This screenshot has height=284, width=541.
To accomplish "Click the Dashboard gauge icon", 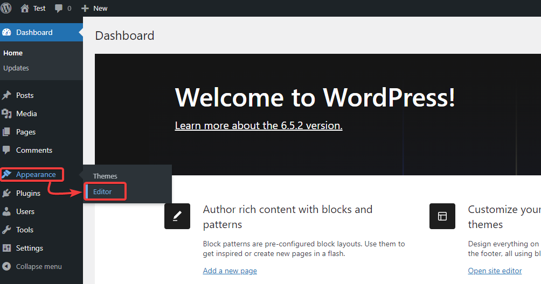I will point(6,32).
